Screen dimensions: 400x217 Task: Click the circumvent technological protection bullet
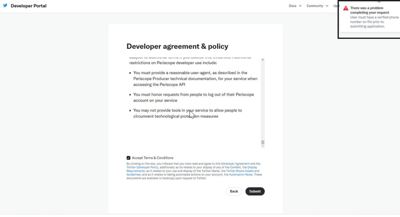tap(187, 113)
